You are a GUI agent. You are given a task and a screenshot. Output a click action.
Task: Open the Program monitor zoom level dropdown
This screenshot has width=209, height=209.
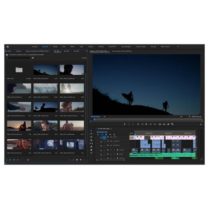pyautogui.click(x=107, y=117)
